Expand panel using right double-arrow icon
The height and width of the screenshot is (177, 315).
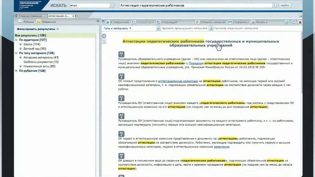point(103,21)
